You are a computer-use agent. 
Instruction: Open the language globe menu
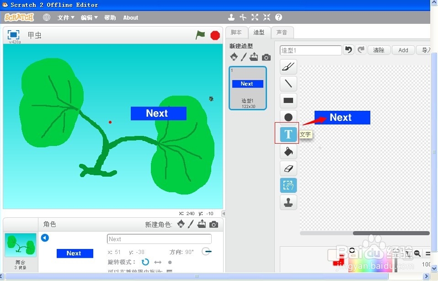click(x=47, y=17)
